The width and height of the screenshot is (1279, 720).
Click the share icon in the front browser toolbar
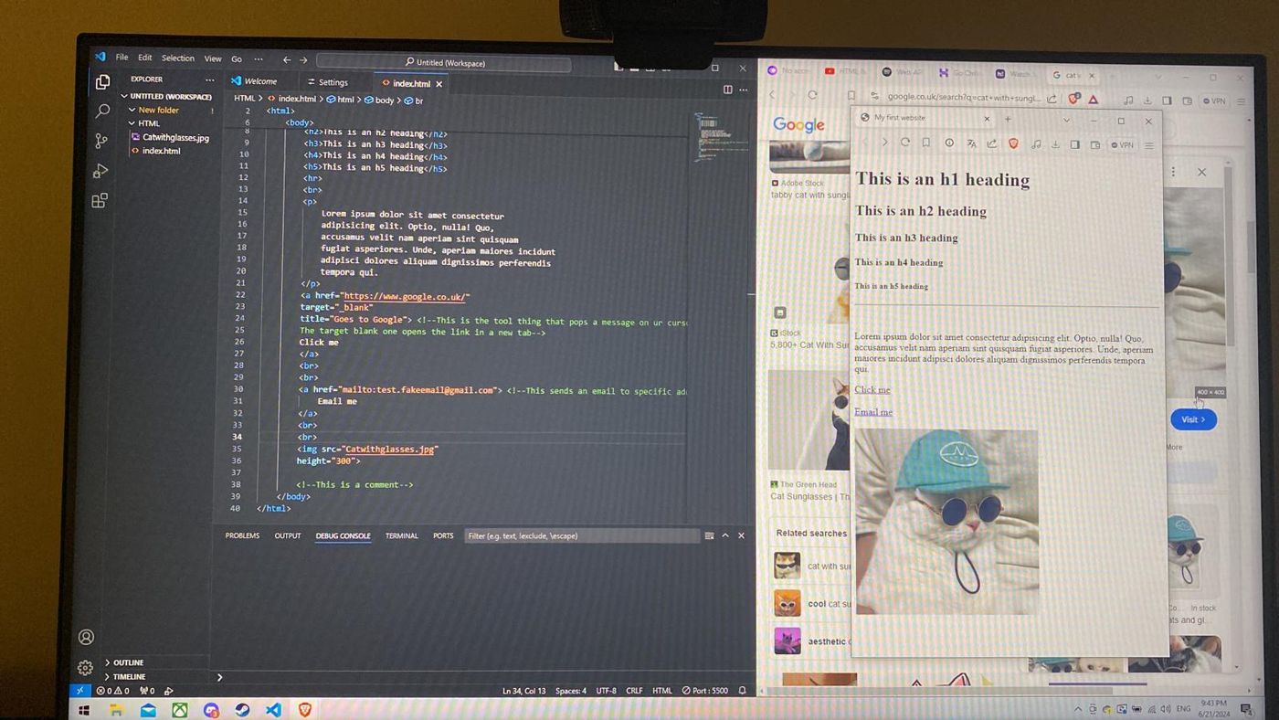992,143
